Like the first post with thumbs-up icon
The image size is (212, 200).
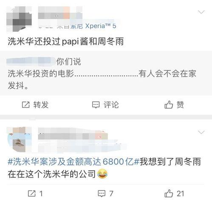tap(169, 104)
